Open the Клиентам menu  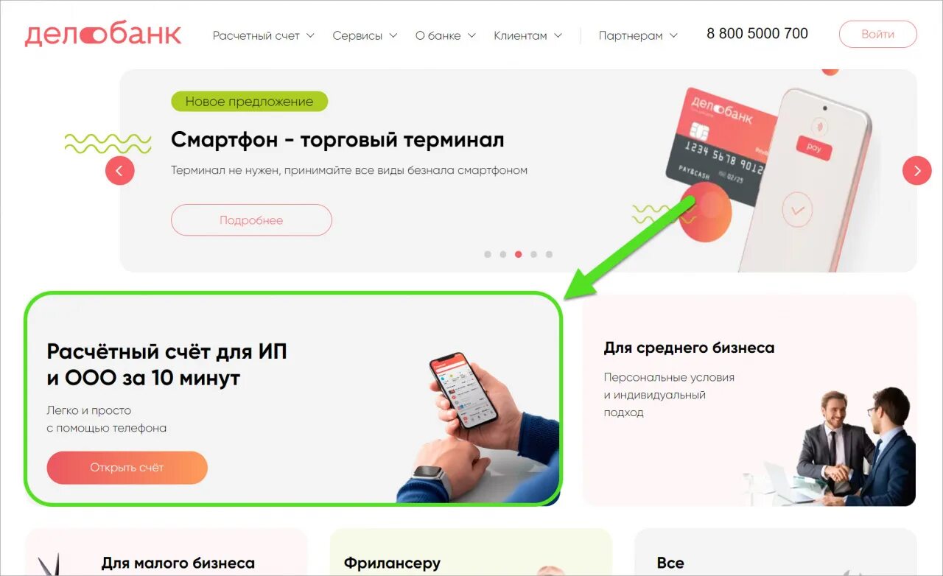(x=528, y=35)
